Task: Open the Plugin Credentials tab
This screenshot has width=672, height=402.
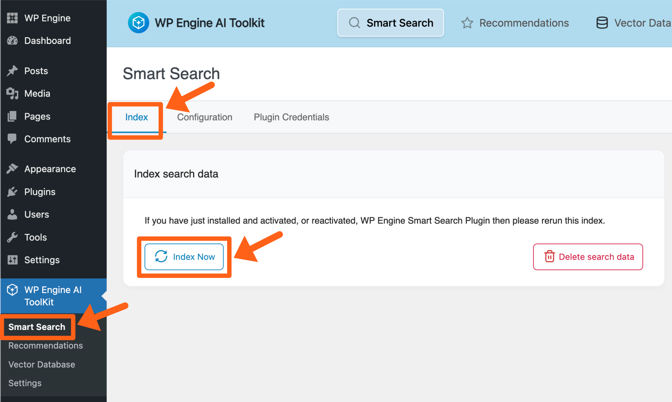Action: click(x=291, y=117)
